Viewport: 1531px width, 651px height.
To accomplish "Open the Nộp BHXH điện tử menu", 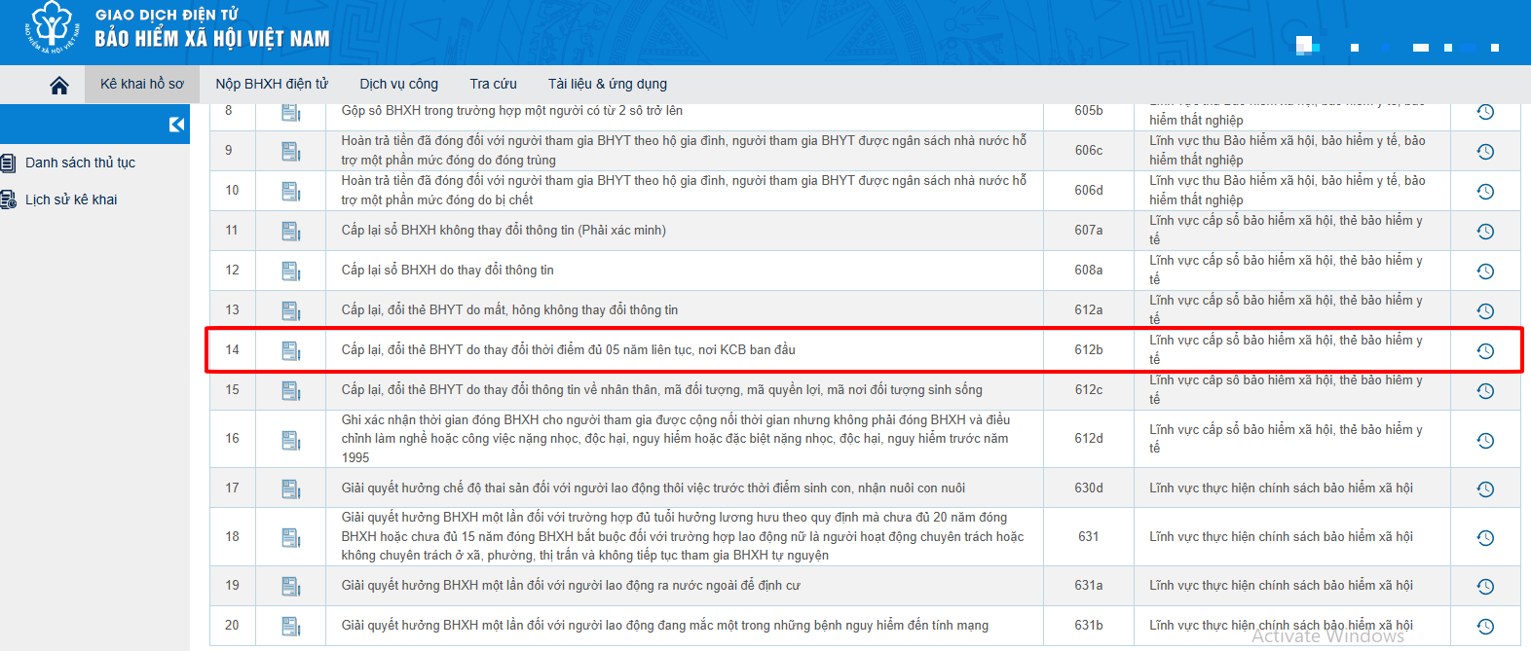I will (272, 85).
